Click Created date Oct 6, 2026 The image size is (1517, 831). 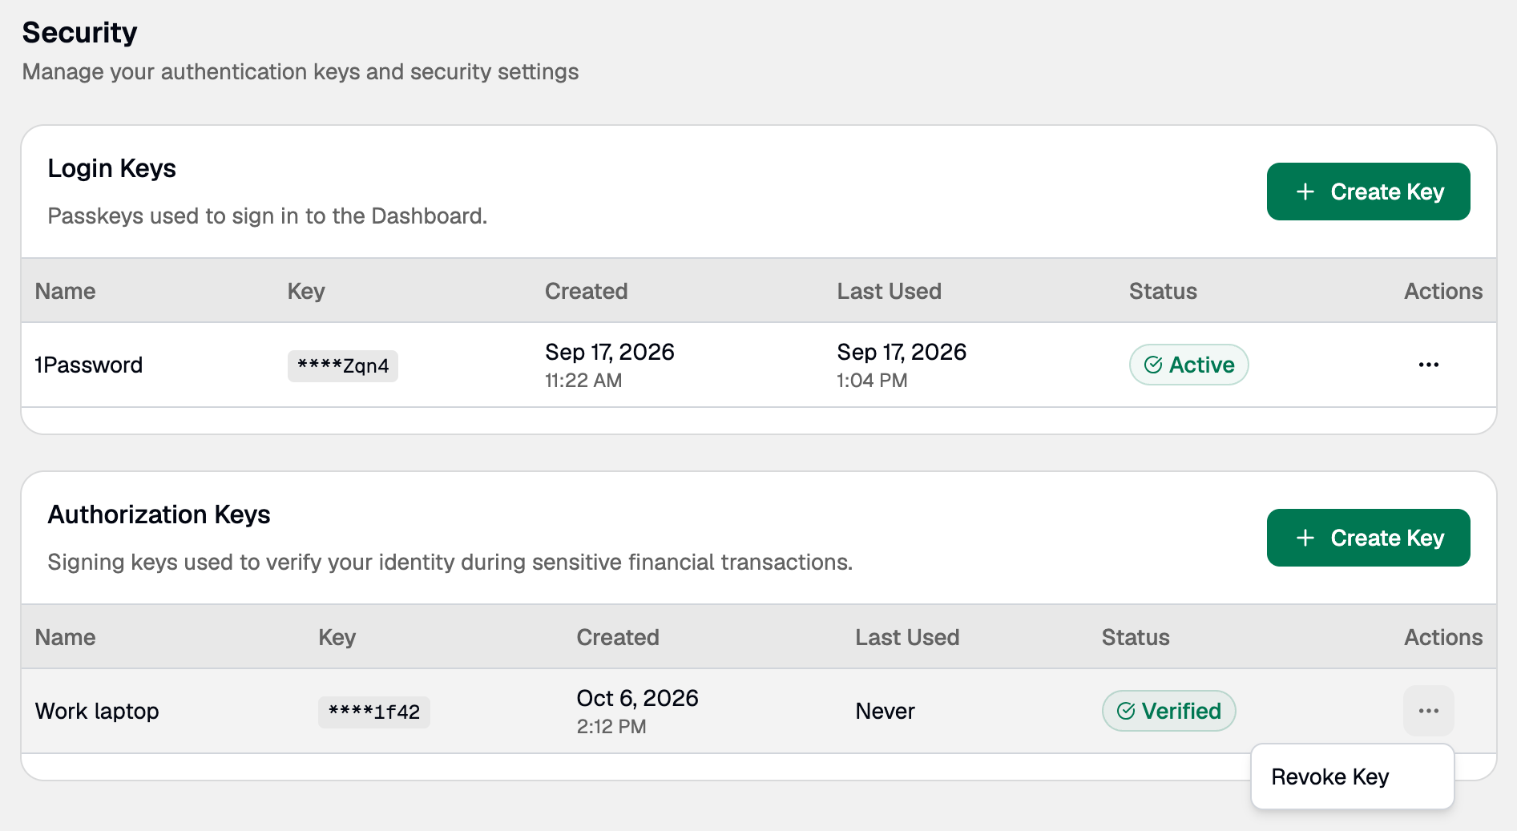coord(637,698)
